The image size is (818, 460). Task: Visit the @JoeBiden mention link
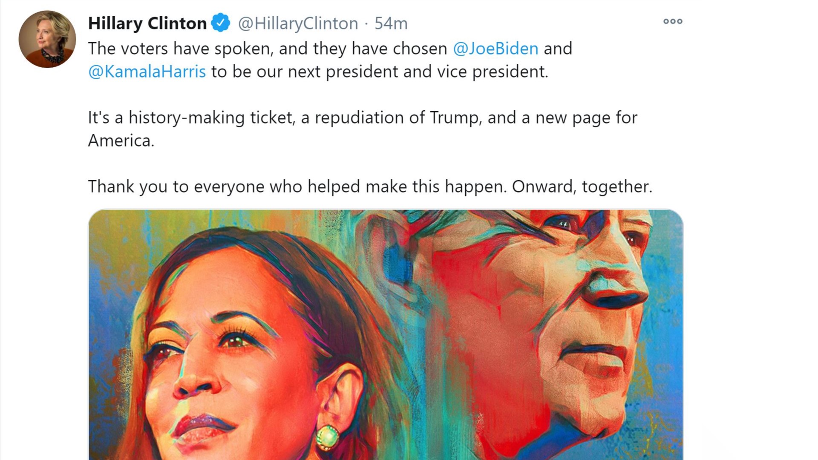(x=495, y=49)
